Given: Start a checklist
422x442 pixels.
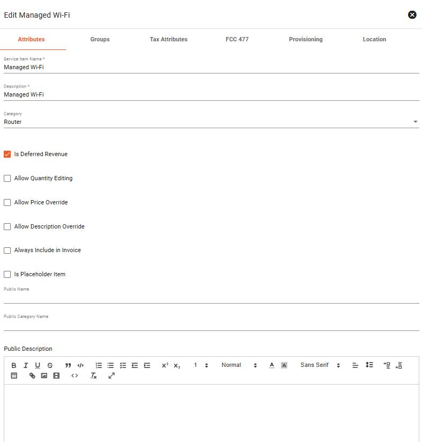Looking at the screenshot, I should click(123, 365).
